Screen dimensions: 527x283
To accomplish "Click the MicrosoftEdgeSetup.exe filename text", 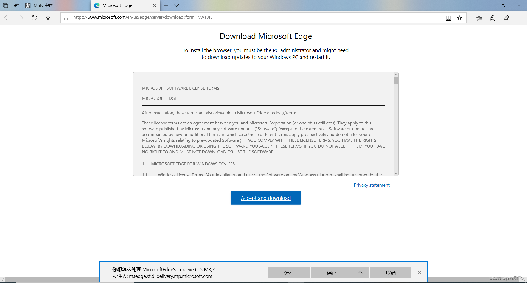I will (168, 270).
